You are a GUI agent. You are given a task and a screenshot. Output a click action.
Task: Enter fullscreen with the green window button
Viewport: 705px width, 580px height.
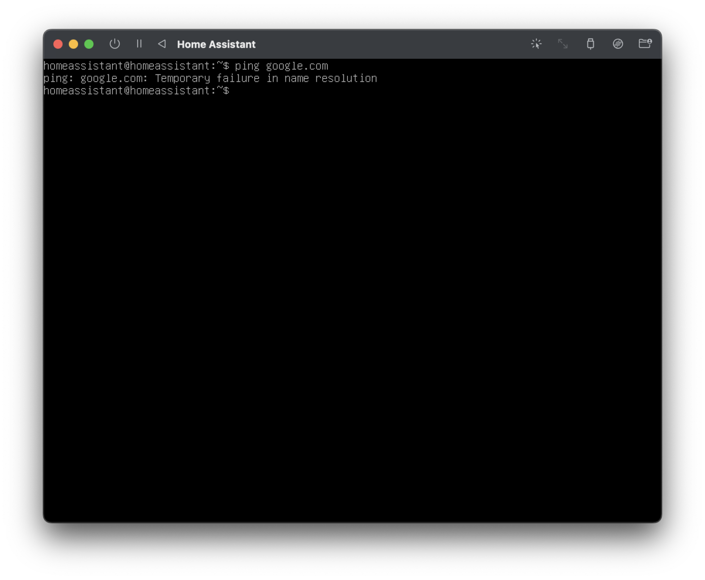point(89,44)
